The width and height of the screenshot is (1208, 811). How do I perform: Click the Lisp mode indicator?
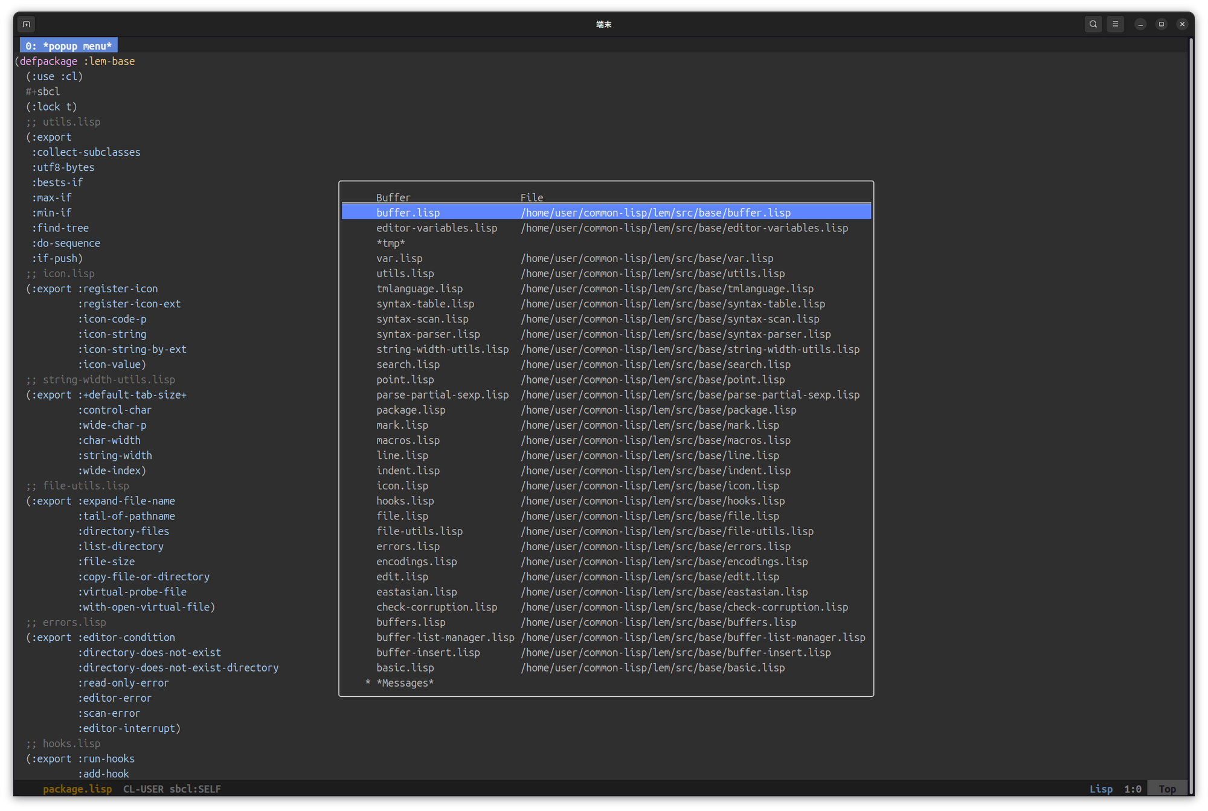1100,789
